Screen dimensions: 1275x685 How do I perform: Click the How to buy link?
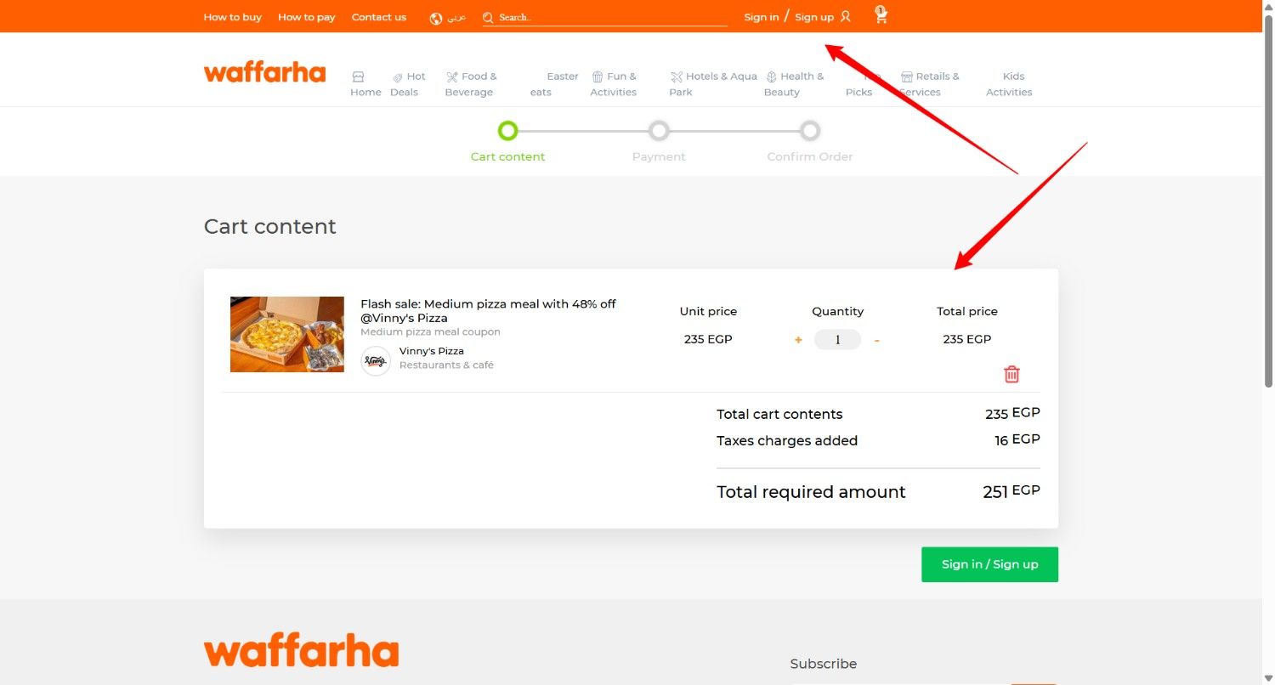click(233, 17)
